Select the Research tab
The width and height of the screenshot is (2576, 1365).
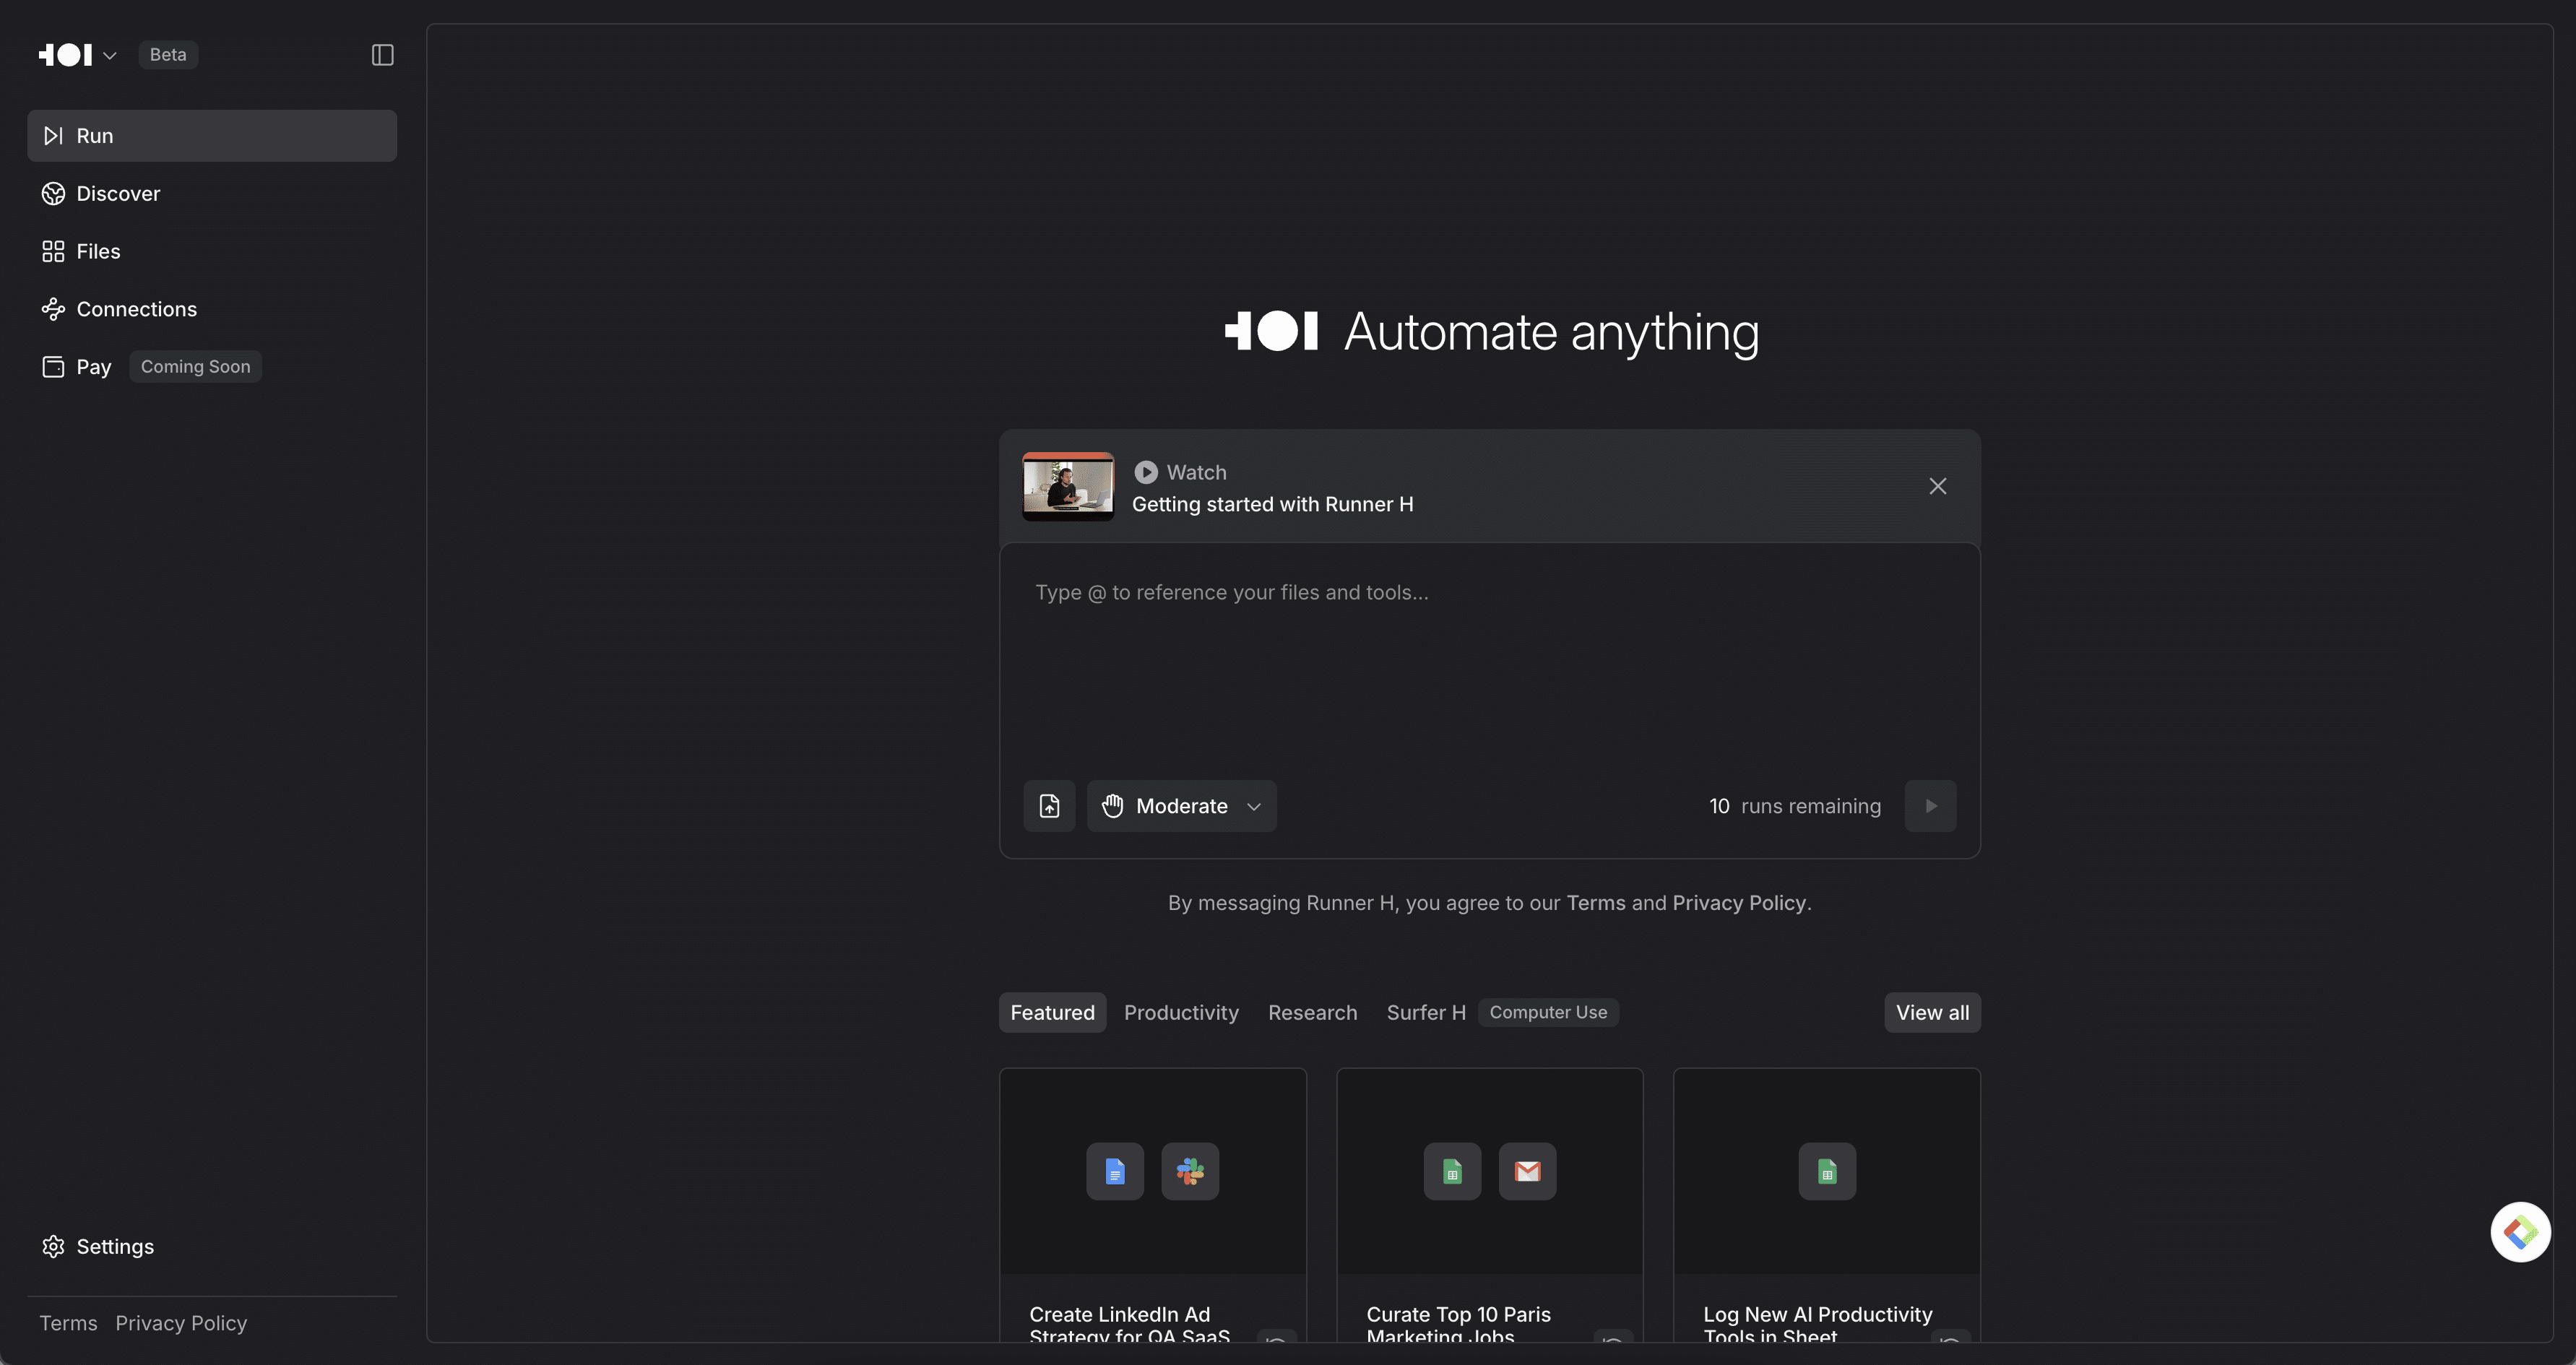(x=1312, y=1013)
